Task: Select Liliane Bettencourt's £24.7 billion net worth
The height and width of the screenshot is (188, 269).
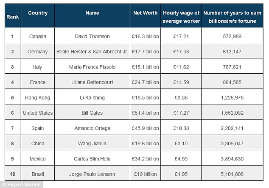Action: pos(145,82)
